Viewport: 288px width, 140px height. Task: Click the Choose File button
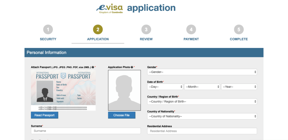(x=121, y=115)
